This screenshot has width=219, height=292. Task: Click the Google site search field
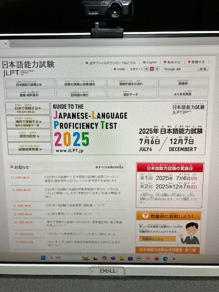click(x=180, y=69)
